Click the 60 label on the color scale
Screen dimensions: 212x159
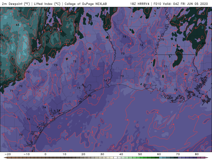click(159, 154)
